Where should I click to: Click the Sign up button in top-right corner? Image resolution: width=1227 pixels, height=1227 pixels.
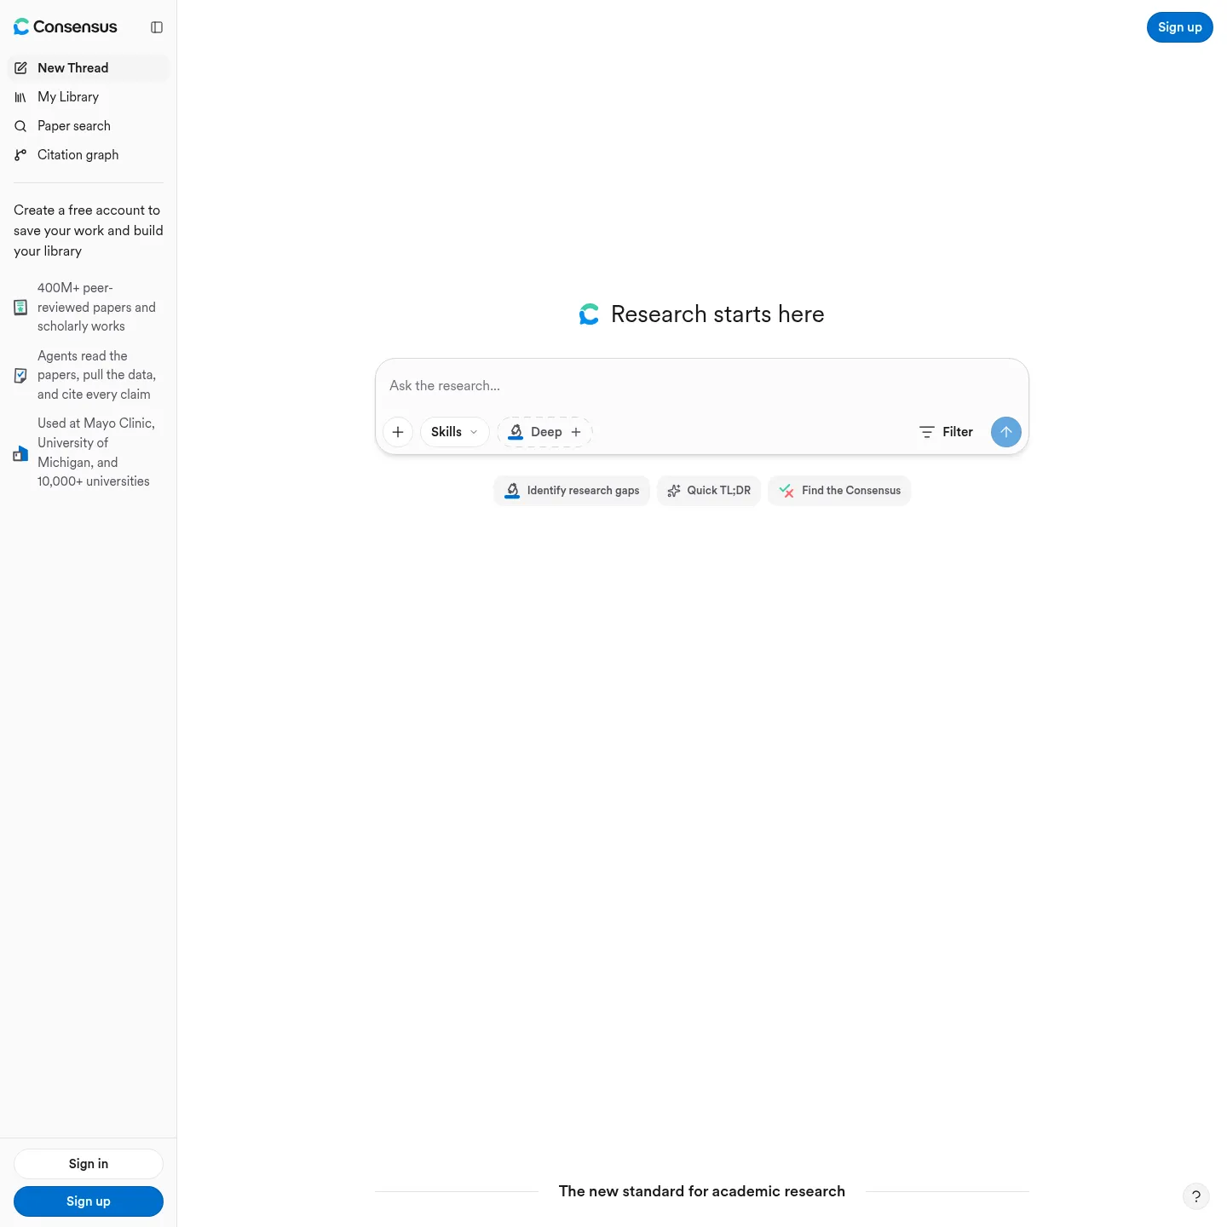click(1180, 27)
